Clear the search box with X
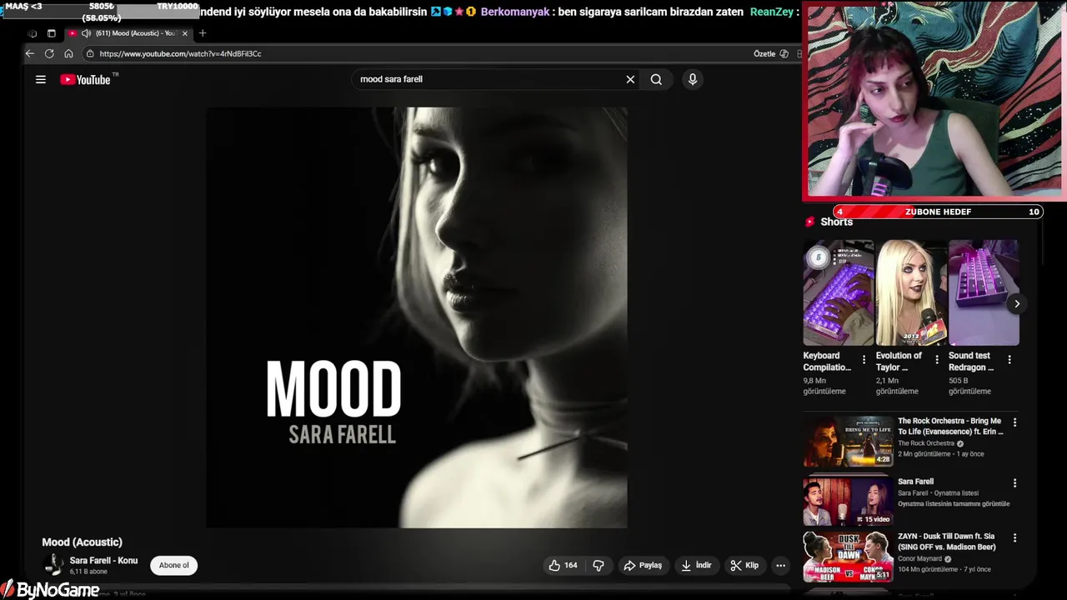The image size is (1067, 600). [630, 79]
